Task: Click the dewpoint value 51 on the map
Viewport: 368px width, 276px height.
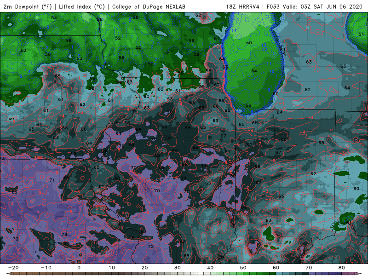Action: click(361, 34)
